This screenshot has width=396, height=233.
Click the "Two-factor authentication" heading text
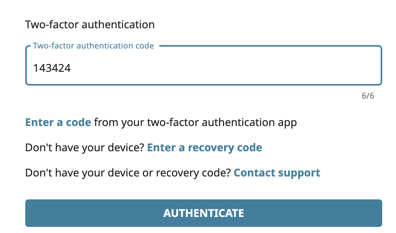point(90,25)
